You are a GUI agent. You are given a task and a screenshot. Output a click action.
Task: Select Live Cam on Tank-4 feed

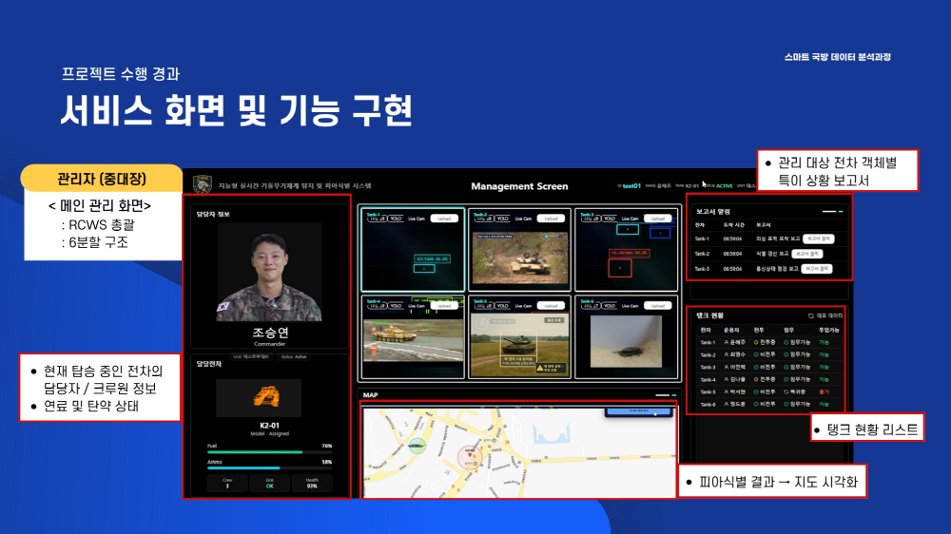click(417, 306)
